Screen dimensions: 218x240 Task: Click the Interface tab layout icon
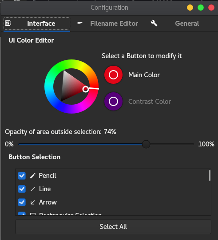pyautogui.click(x=8, y=23)
